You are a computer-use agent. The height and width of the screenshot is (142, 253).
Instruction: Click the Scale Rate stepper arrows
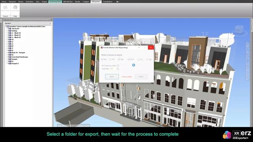click(118, 69)
